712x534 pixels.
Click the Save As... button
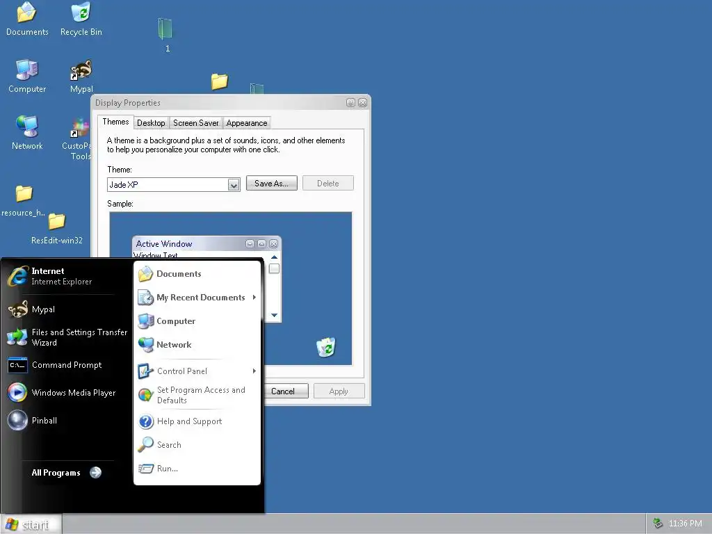tap(272, 184)
